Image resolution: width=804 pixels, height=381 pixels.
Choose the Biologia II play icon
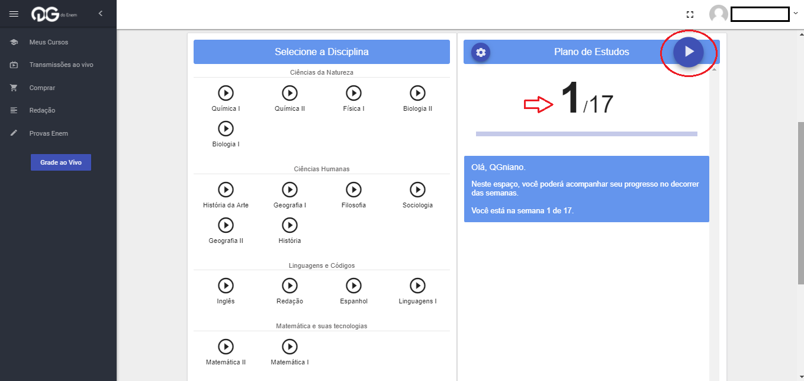click(417, 93)
